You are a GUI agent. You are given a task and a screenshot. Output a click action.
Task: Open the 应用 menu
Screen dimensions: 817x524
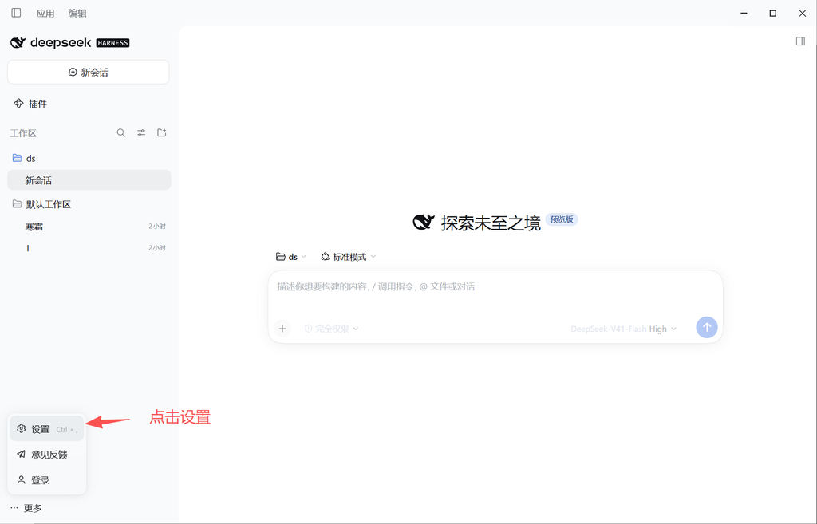(45, 13)
